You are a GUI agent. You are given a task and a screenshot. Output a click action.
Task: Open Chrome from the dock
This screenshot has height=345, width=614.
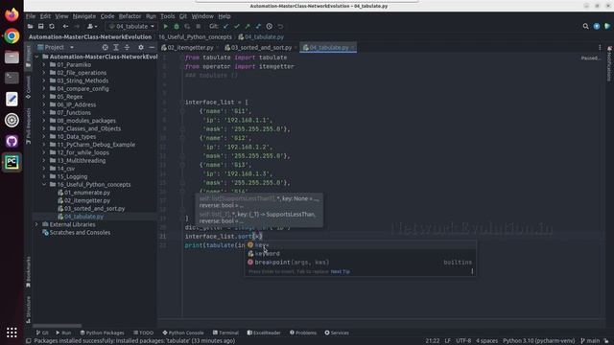point(12,36)
